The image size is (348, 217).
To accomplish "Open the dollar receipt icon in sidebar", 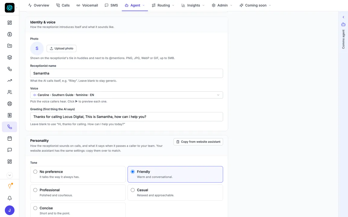I will tap(10, 115).
